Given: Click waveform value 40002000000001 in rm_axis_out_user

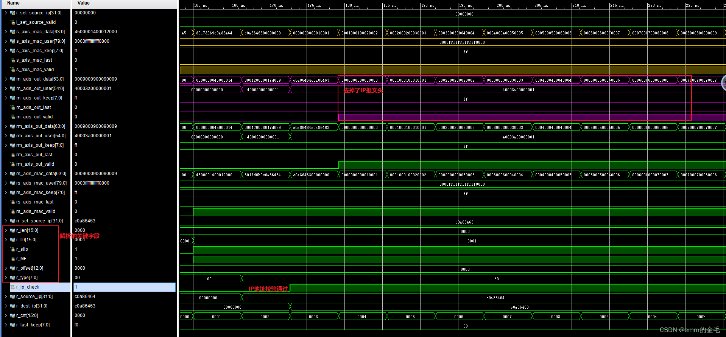Looking at the screenshot, I should point(263,137).
